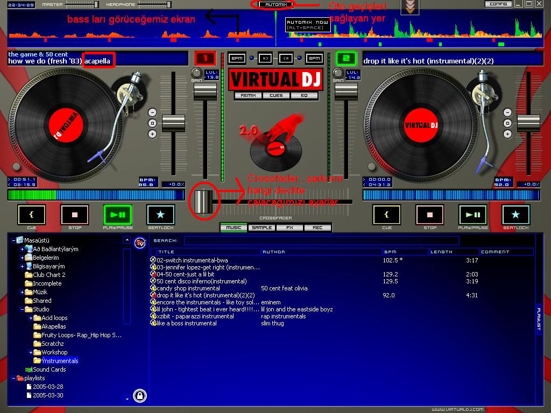Click the left deck pitch slider handle
The height and width of the screenshot is (413, 551).
point(173,123)
